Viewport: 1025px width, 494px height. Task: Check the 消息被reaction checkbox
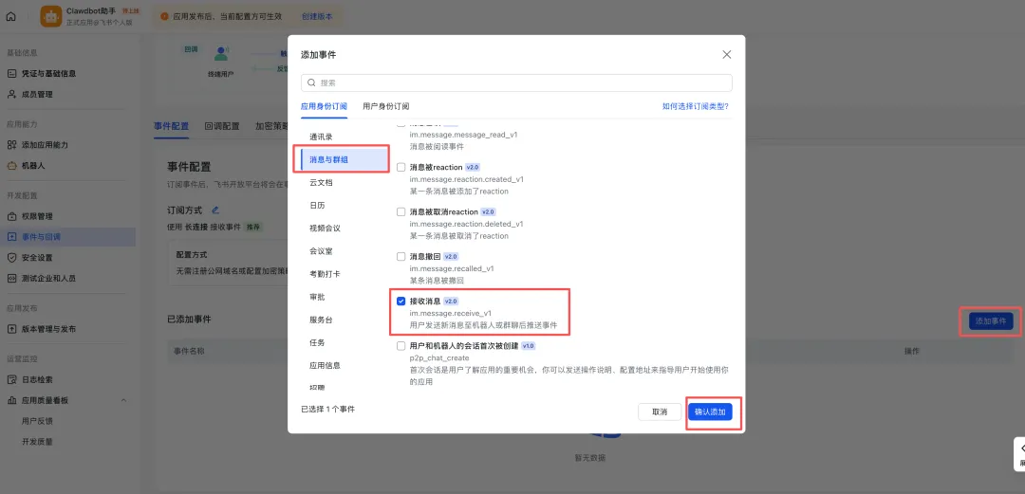[401, 167]
